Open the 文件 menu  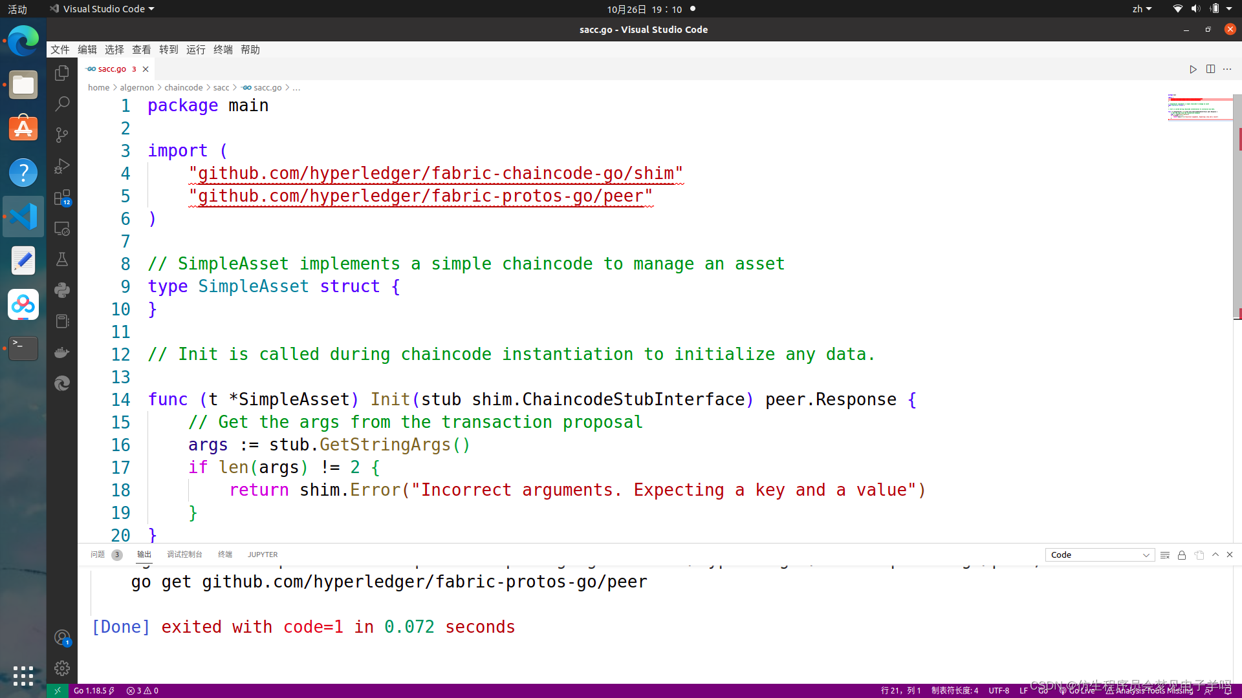[60, 50]
